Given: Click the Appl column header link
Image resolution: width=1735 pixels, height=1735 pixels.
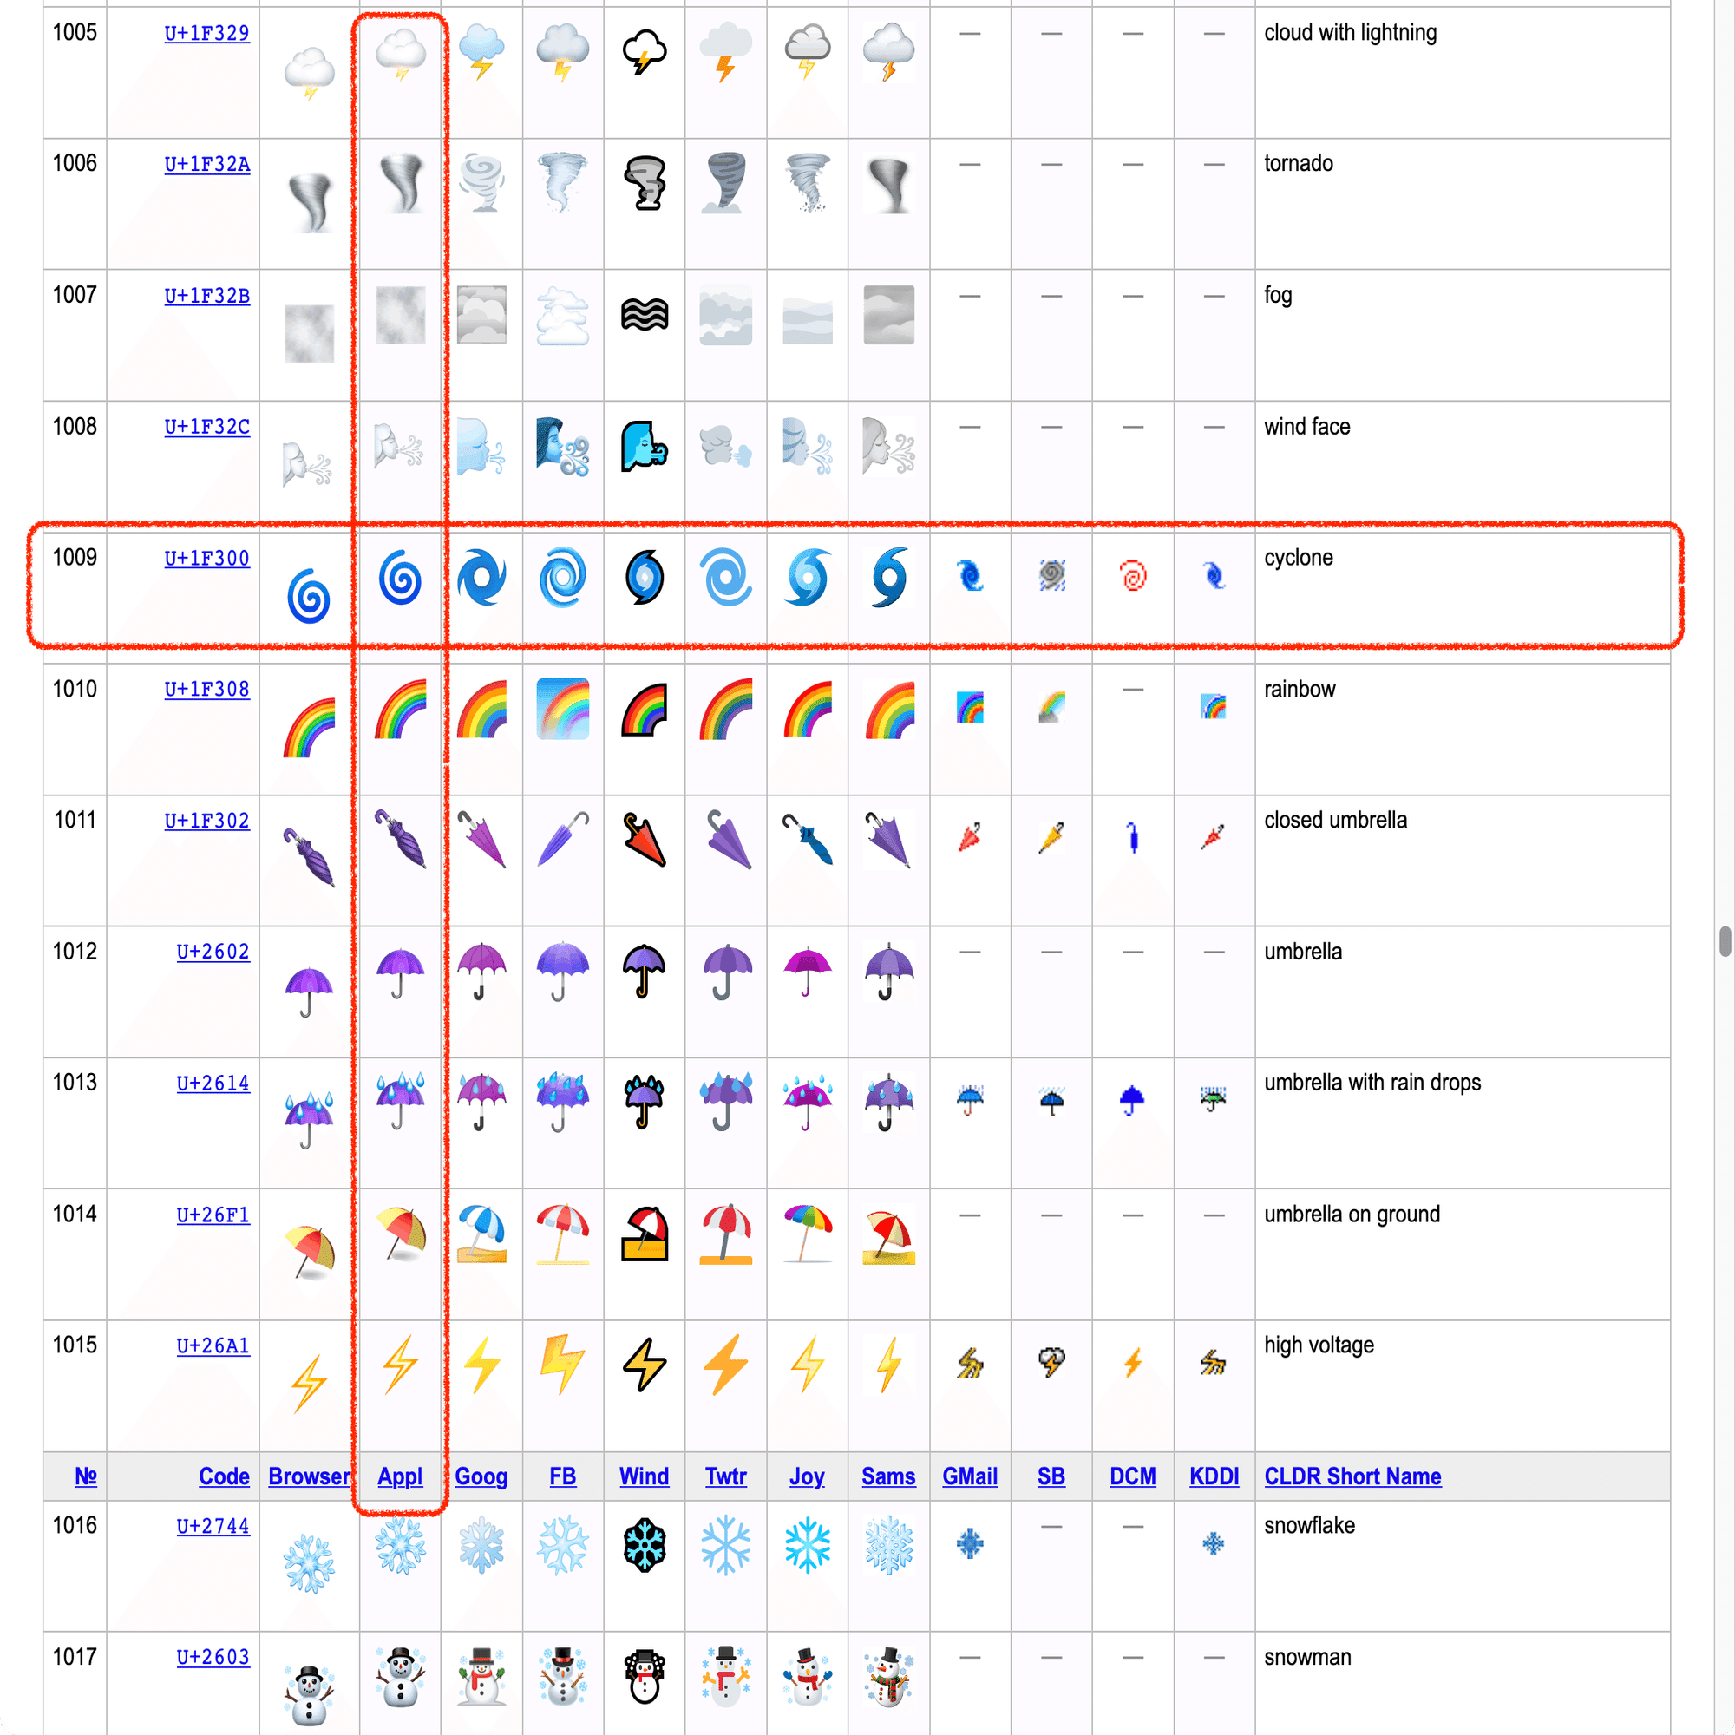Looking at the screenshot, I should click(x=400, y=1476).
